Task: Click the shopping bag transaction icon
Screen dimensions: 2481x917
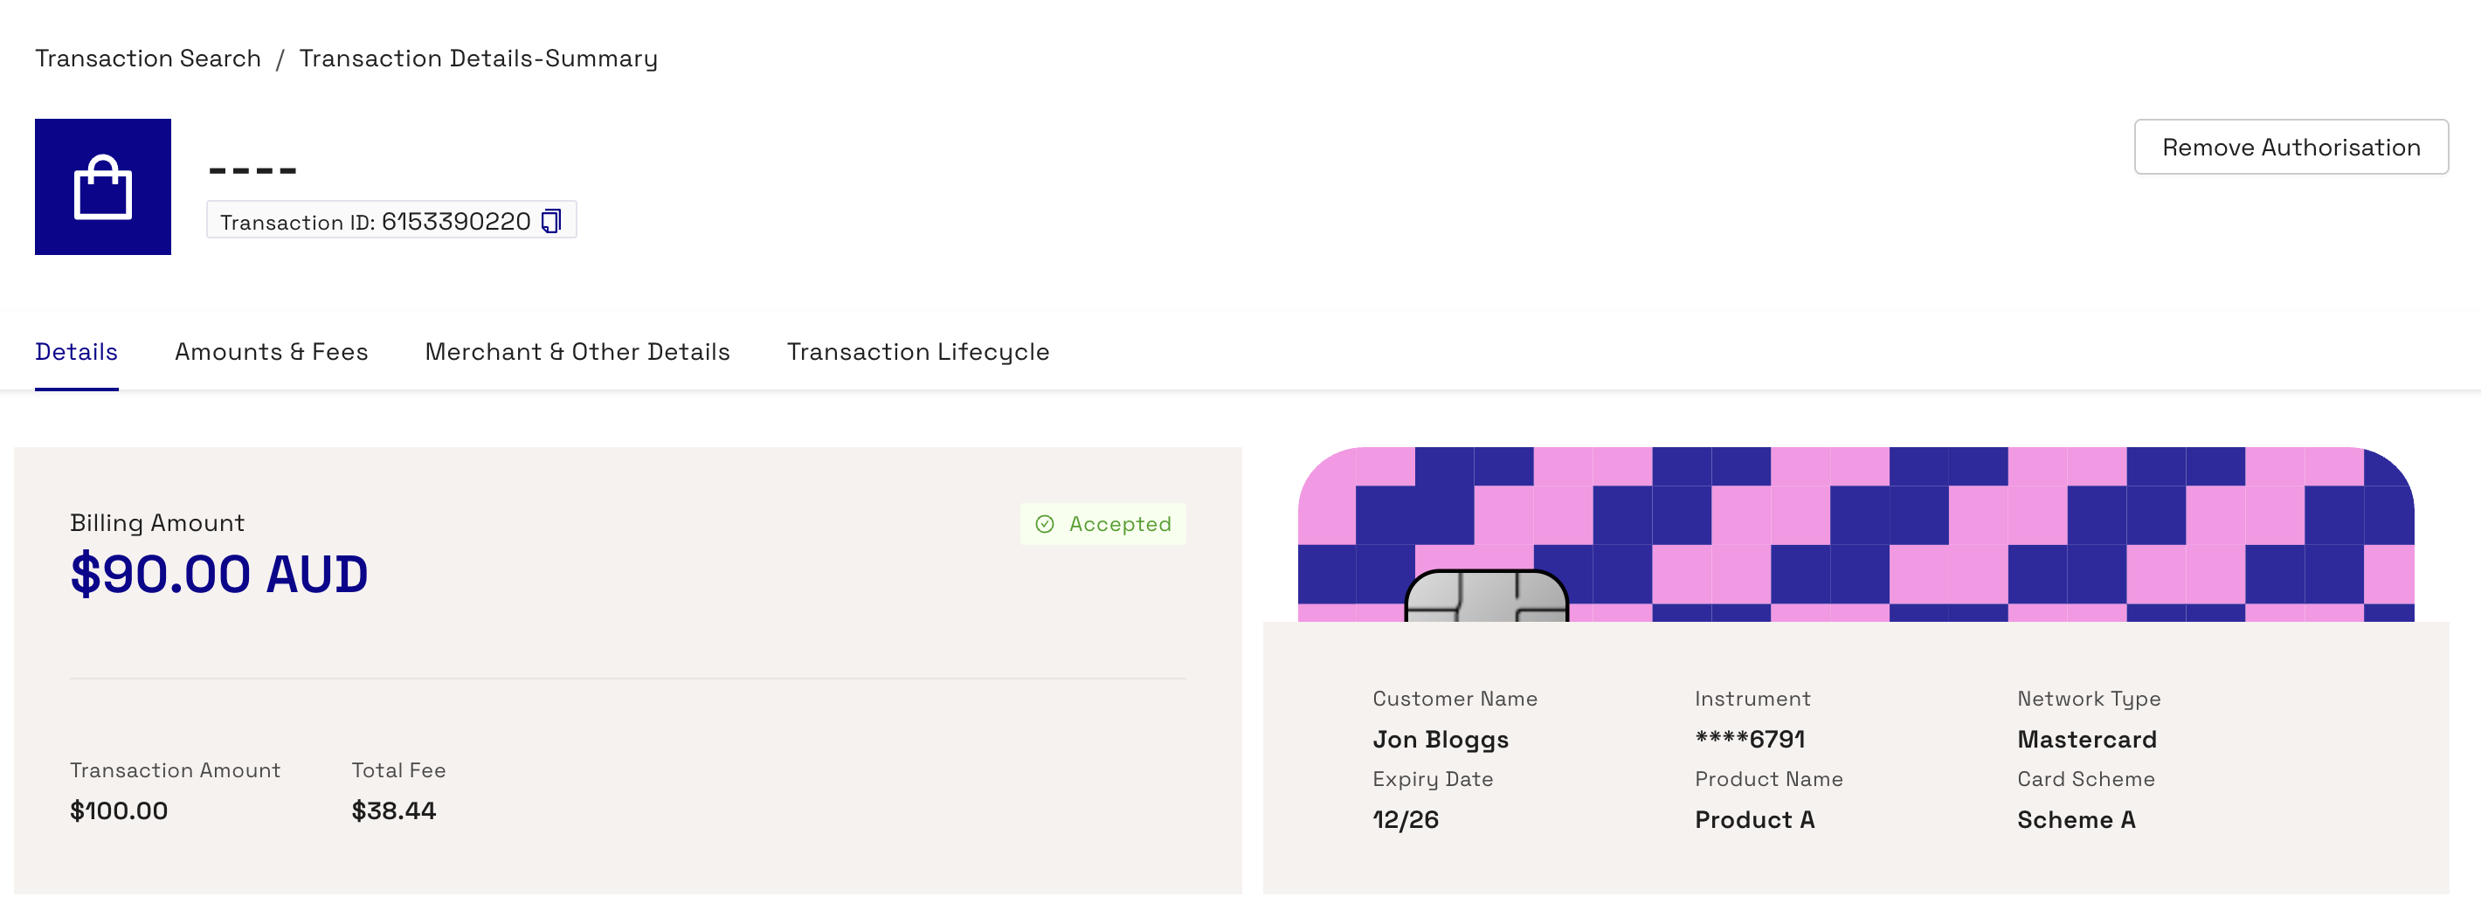Action: 103,187
